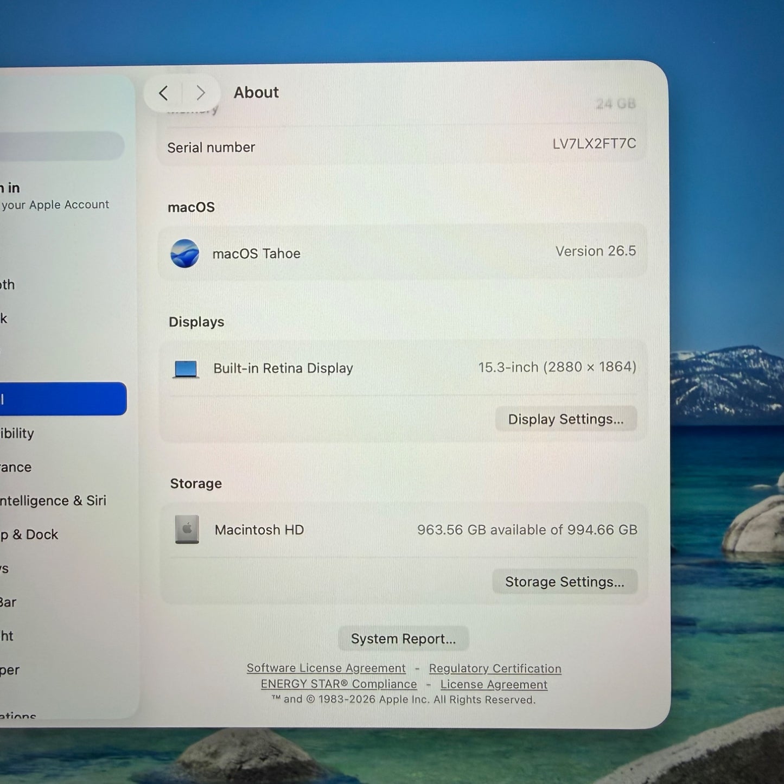The width and height of the screenshot is (784, 784).
Task: Click the macOS section heading
Action: pos(191,207)
